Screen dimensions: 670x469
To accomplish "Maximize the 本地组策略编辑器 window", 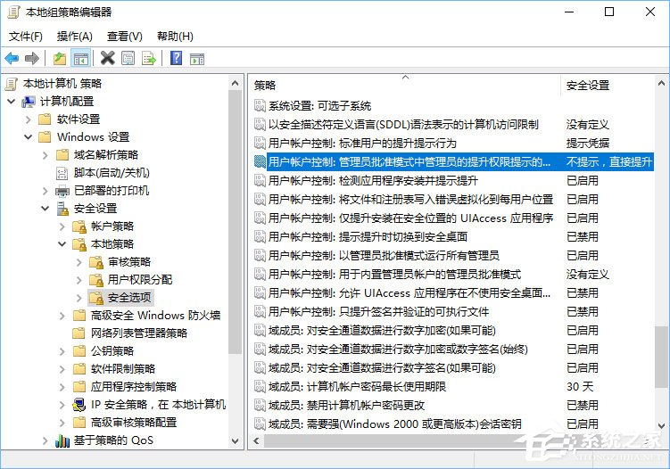I will 609,12.
